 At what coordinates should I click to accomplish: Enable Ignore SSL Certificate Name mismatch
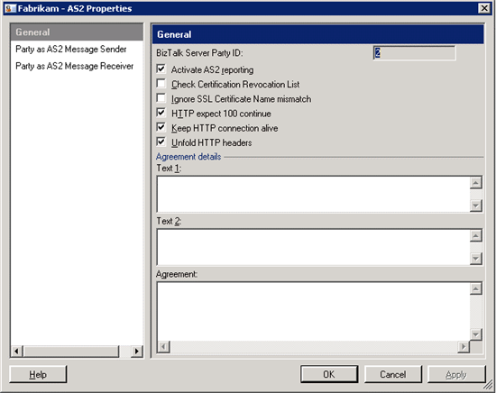pos(161,97)
